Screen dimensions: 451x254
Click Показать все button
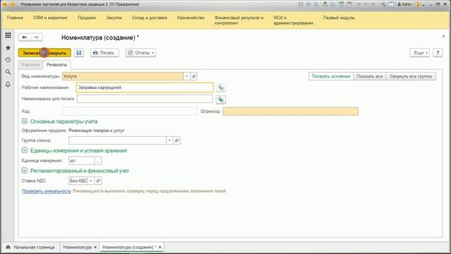click(x=369, y=76)
